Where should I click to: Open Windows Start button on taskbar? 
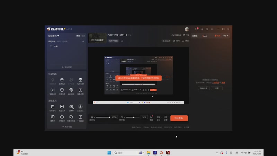(109, 153)
